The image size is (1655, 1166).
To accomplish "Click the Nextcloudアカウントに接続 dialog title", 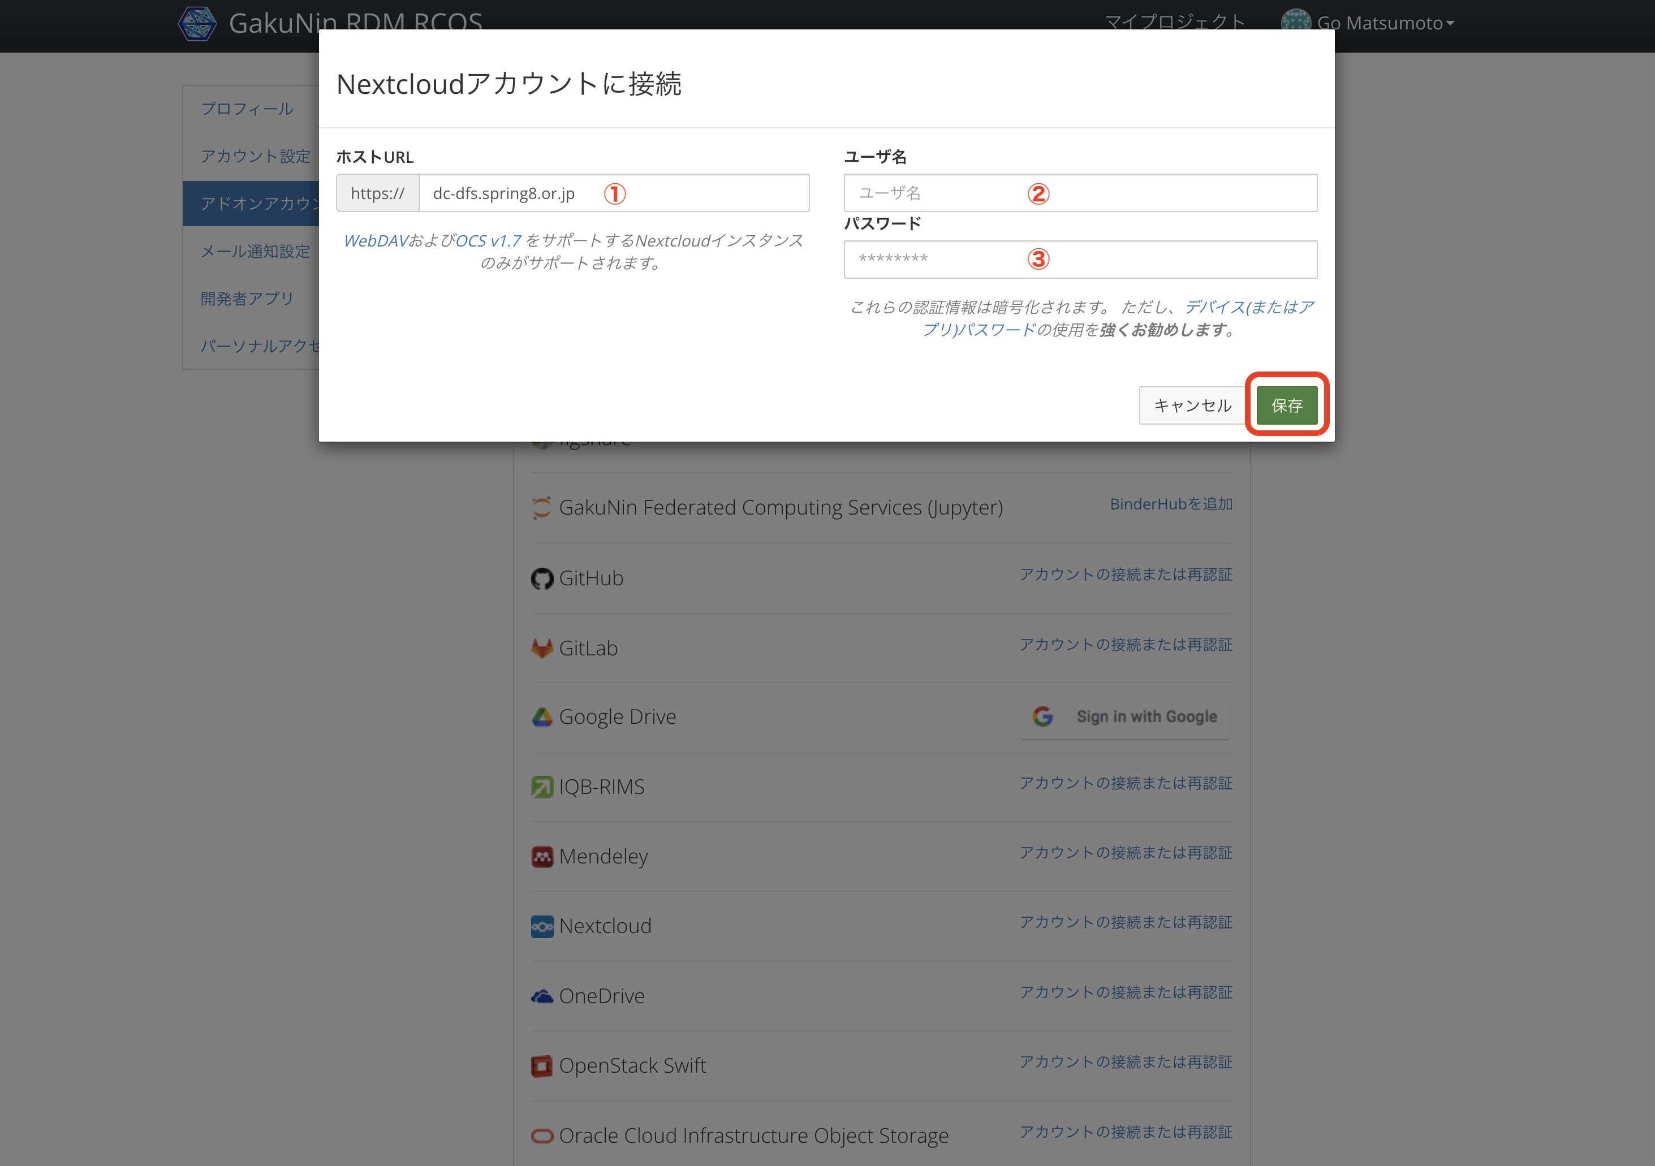I will (509, 84).
